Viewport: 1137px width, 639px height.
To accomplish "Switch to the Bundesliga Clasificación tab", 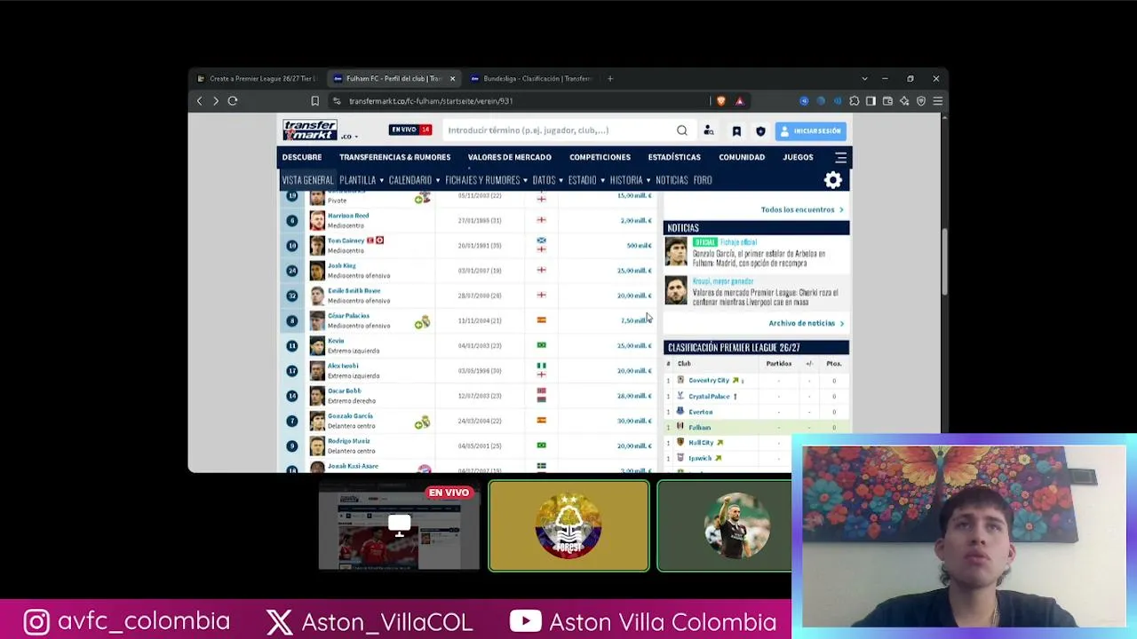I will click(x=531, y=79).
